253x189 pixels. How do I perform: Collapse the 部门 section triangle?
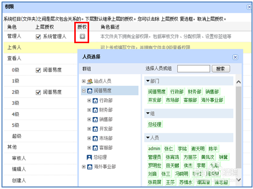pyautogui.click(x=148, y=81)
